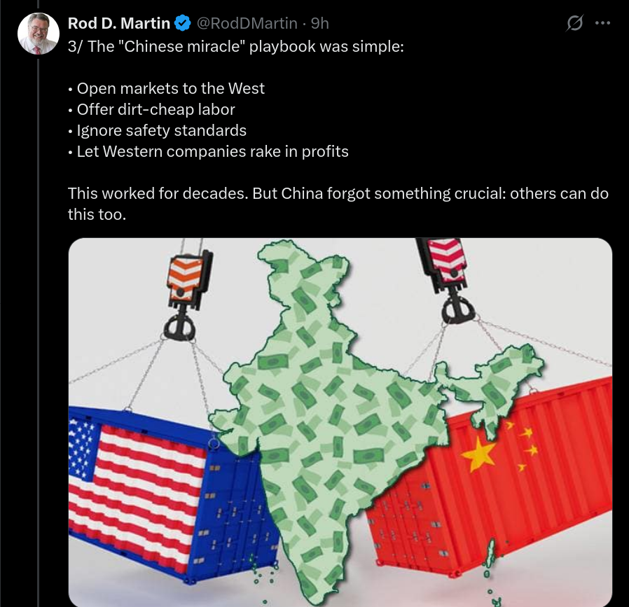The width and height of the screenshot is (629, 607).
Task: Click the stars field on the US flag
Action: [x=82, y=448]
